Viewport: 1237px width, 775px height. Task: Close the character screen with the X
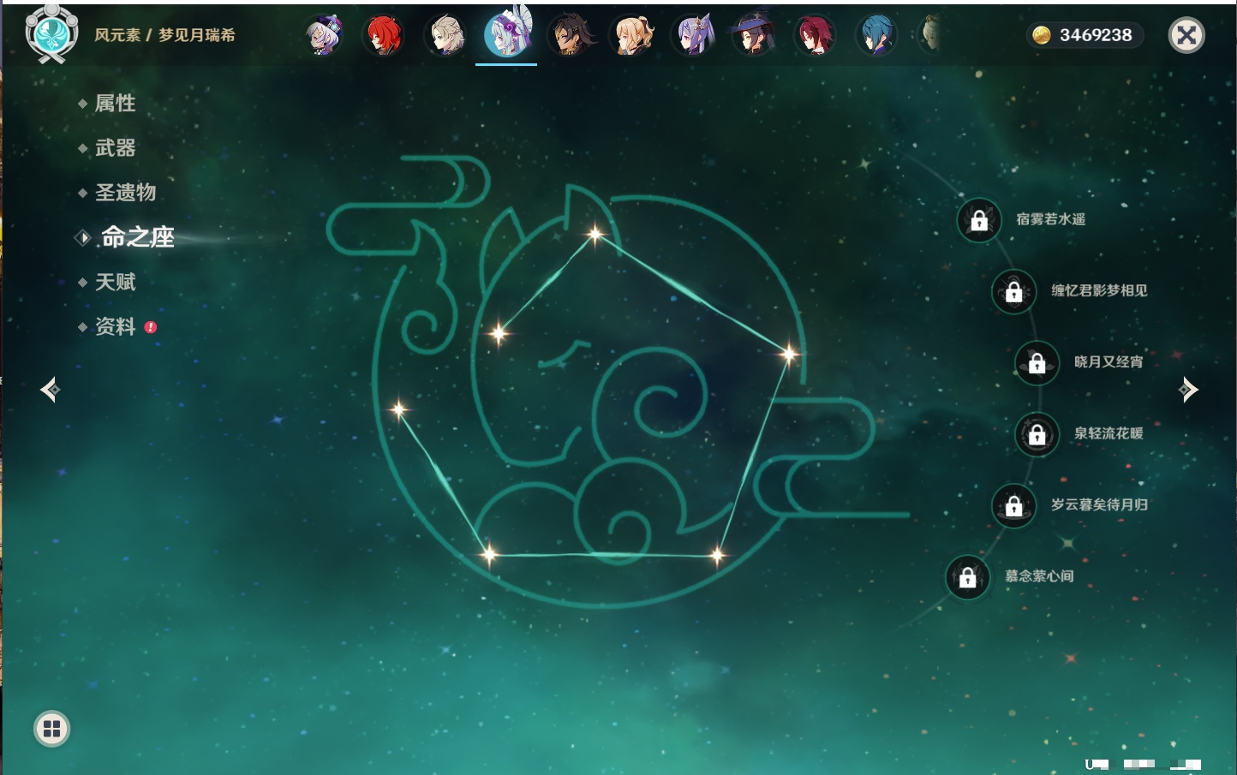pyautogui.click(x=1186, y=35)
